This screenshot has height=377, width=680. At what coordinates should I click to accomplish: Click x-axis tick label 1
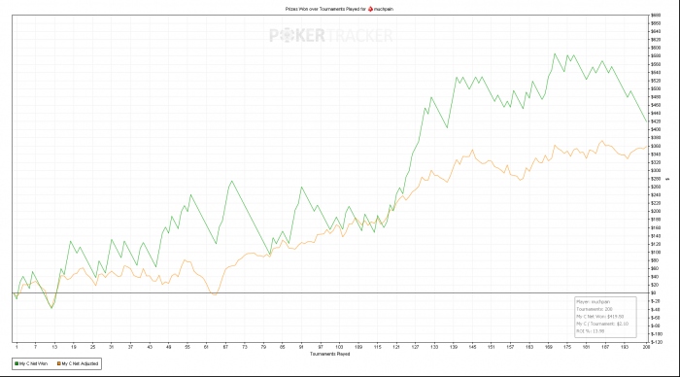click(17, 347)
